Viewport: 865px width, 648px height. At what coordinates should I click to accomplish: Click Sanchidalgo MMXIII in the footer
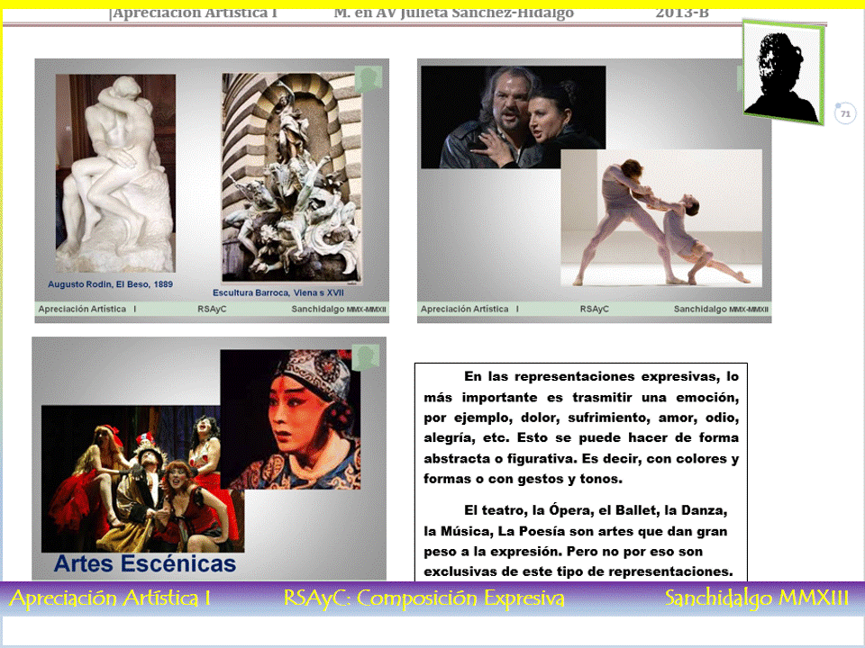(x=746, y=597)
